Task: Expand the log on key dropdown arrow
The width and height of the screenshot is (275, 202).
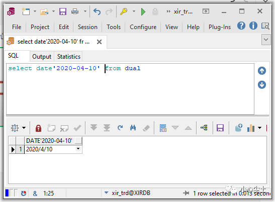Action: [x=134, y=12]
